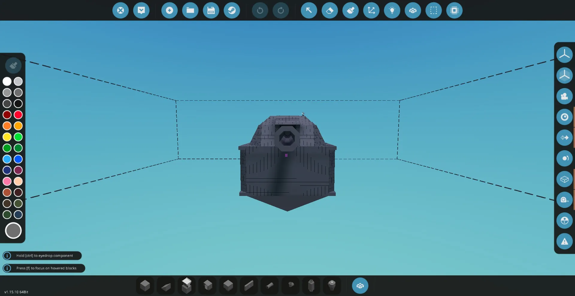Click the floppy disk save icon
The width and height of the screenshot is (575, 296).
click(x=211, y=10)
